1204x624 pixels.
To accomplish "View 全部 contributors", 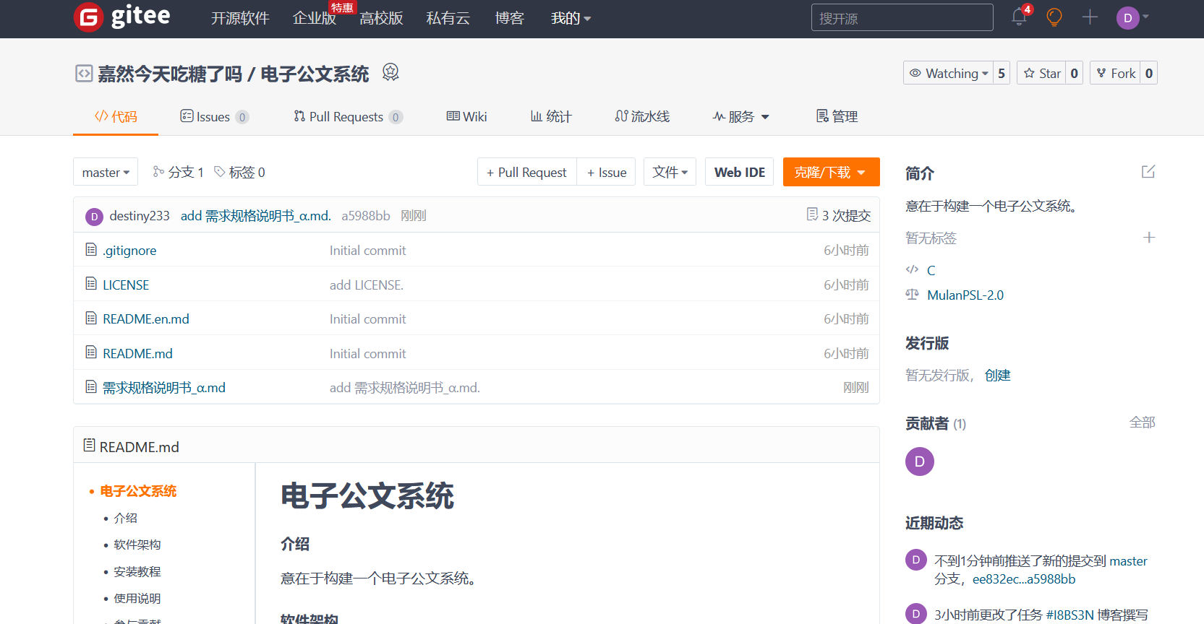I will [1143, 422].
